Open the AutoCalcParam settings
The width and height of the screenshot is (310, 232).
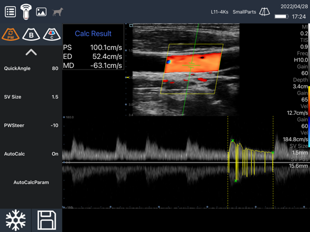pyautogui.click(x=31, y=182)
